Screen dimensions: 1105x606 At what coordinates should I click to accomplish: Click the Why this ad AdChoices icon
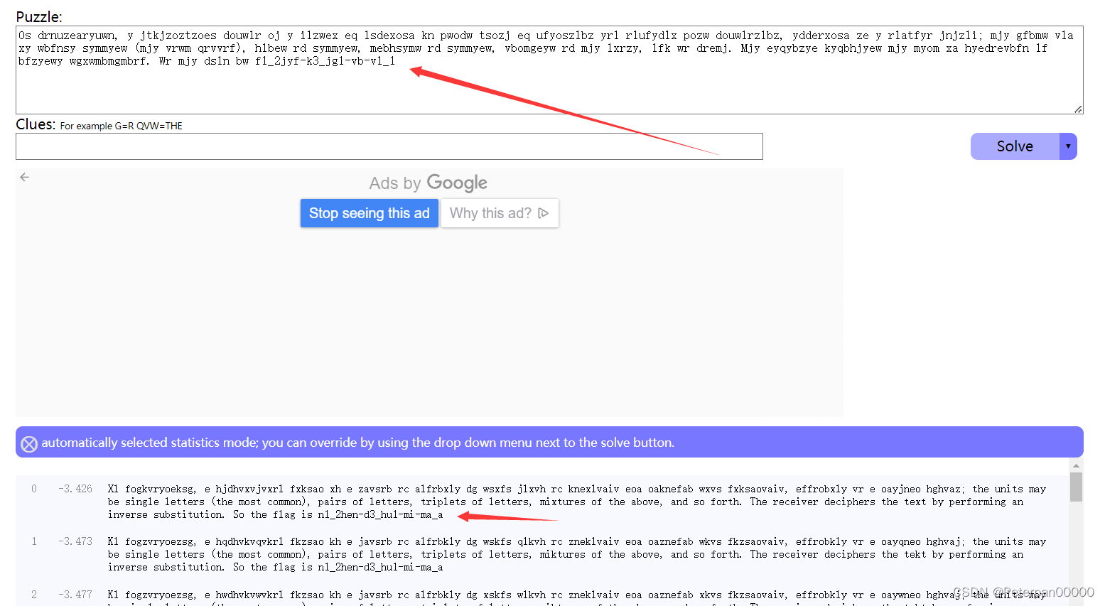[x=544, y=213]
